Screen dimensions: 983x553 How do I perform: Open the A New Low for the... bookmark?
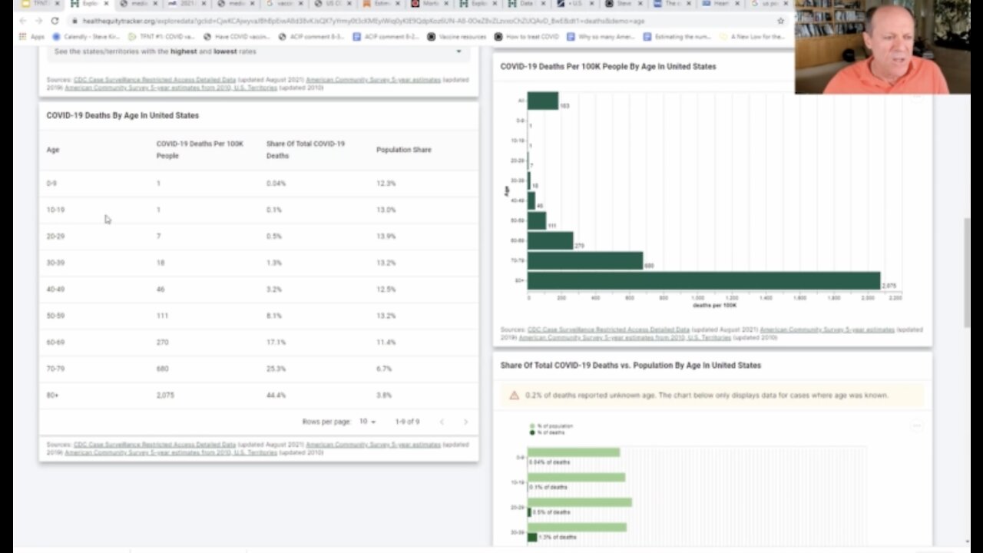[753, 37]
